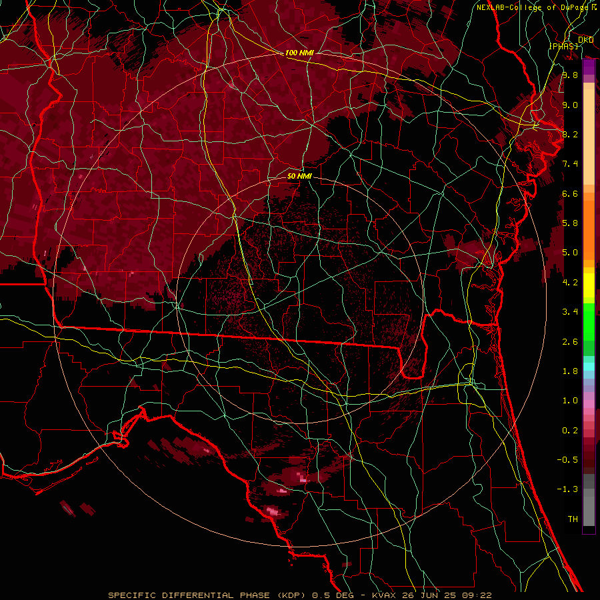Click the 6.6 legend value

coord(570,193)
